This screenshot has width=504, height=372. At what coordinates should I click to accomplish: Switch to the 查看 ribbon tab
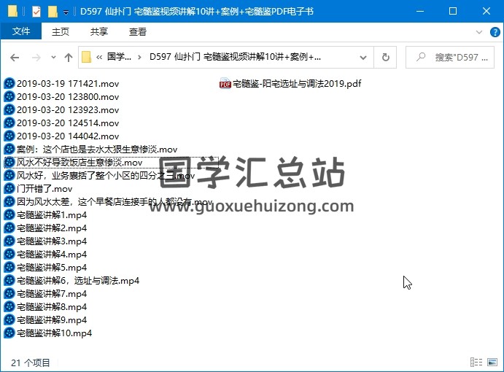(138, 32)
